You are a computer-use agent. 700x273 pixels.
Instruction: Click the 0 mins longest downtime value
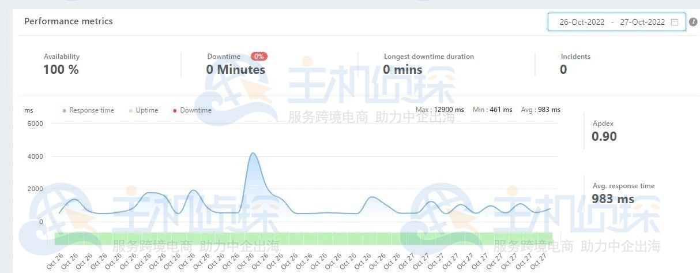(402, 70)
